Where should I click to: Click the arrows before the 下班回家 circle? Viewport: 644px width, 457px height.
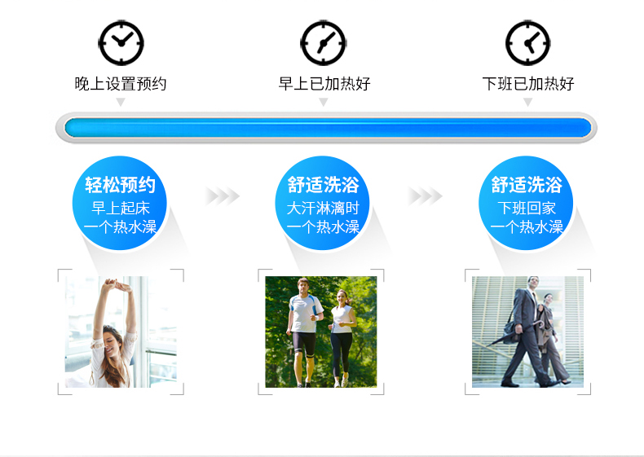point(425,196)
